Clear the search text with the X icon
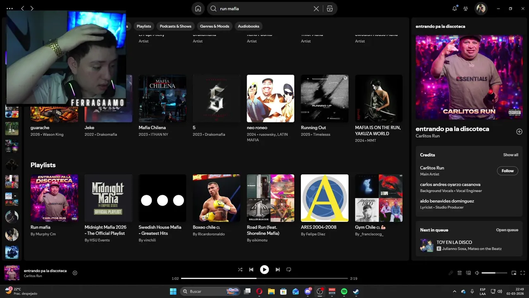Viewport: 529px width, 298px height. [x=316, y=9]
